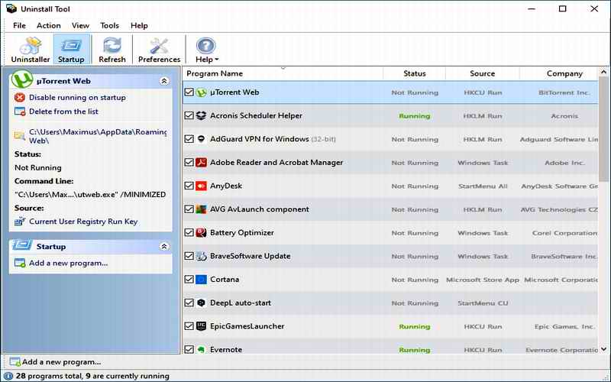Disable Battery Optimizer startup checkbox
This screenshot has height=382, width=611.
click(189, 233)
